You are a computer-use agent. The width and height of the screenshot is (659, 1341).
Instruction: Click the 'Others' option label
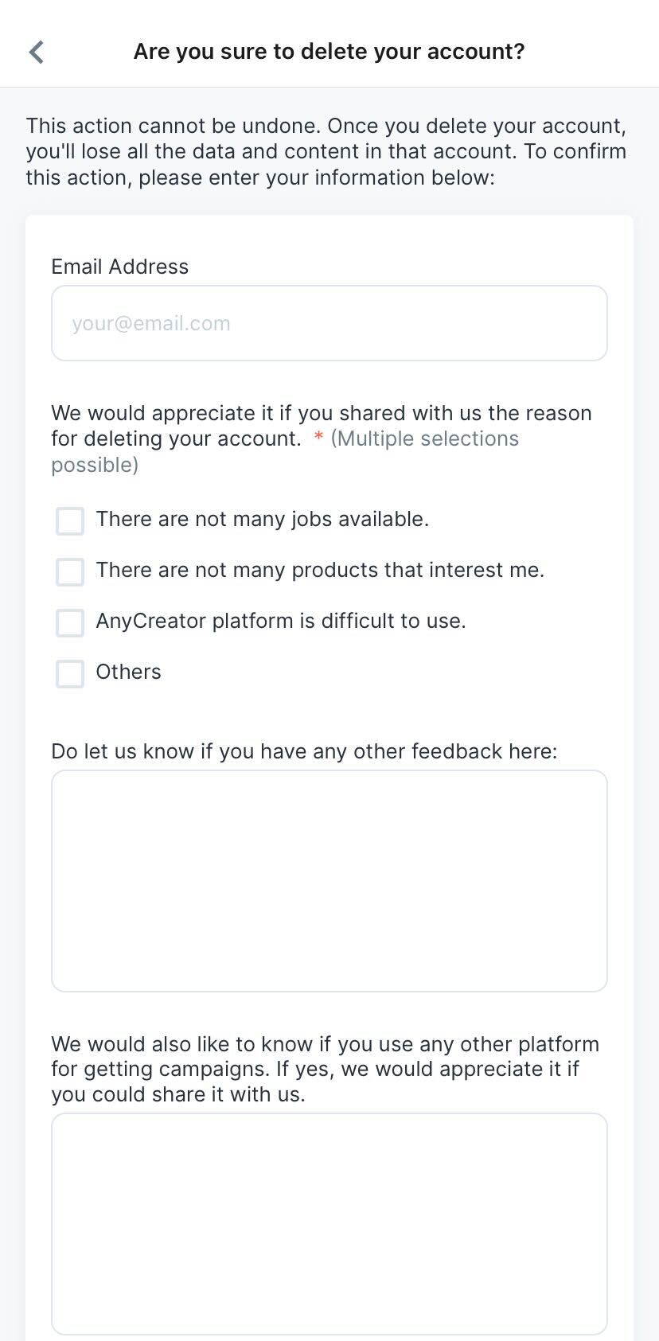[x=128, y=672]
